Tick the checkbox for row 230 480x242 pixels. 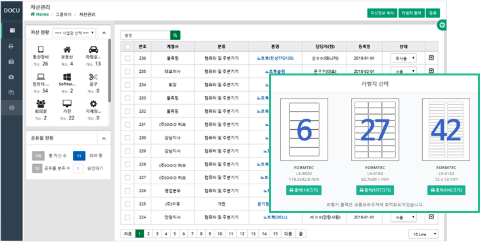pos(128,138)
